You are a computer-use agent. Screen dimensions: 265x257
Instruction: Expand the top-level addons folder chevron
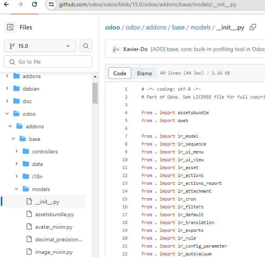[x=7, y=76]
